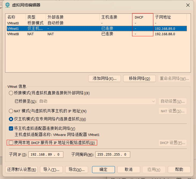Screen dimensions: 196x179
Task: Enable 使用本地 DHCP 服务 checkbox
Action: click(x=11, y=143)
